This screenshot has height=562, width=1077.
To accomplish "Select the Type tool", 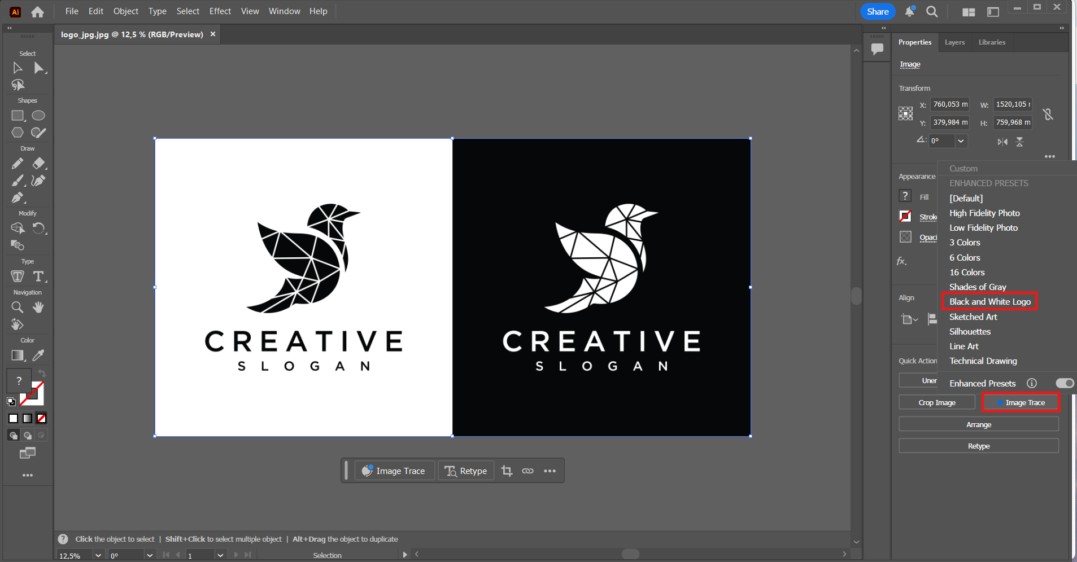I will pyautogui.click(x=38, y=276).
